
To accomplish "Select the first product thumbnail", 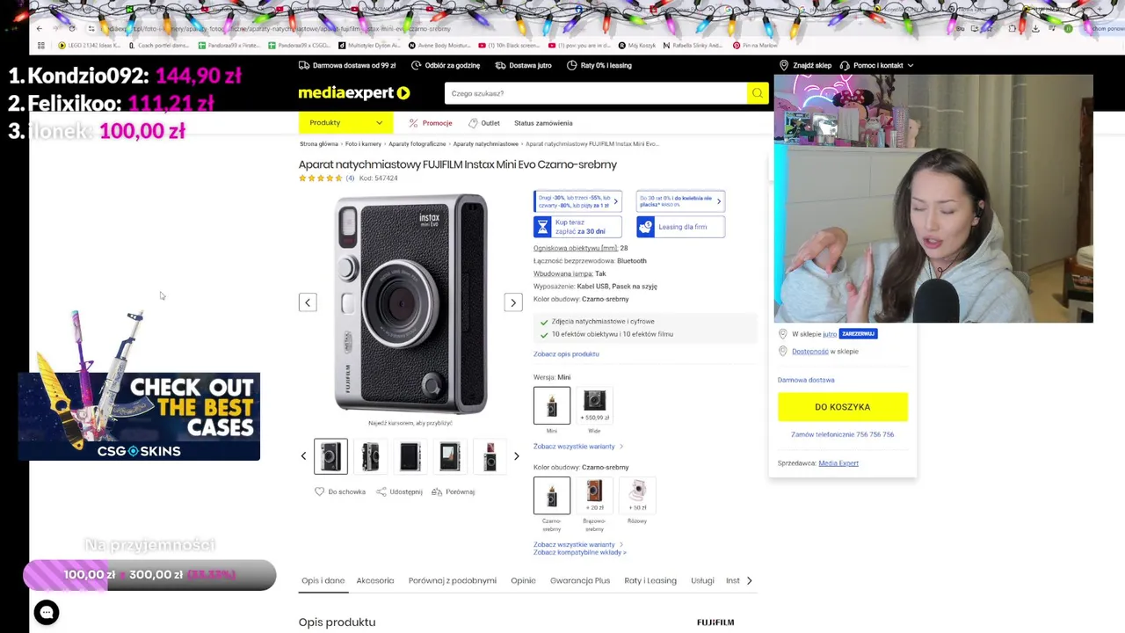I will [x=331, y=456].
